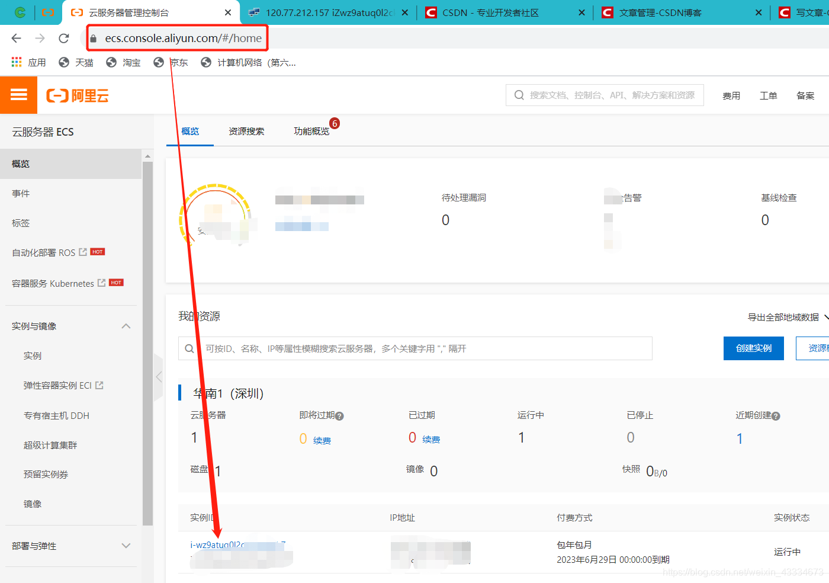829x583 pixels.
Task: Close the CSDN 专业开发者社区 tab
Action: point(581,12)
